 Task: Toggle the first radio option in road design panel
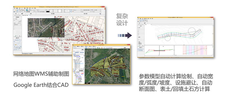pyautogui.click(x=138, y=42)
